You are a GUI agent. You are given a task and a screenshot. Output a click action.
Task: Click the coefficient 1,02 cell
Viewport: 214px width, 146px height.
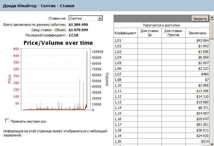point(125,46)
